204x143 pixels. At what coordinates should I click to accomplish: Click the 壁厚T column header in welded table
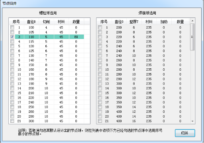(x=134, y=21)
